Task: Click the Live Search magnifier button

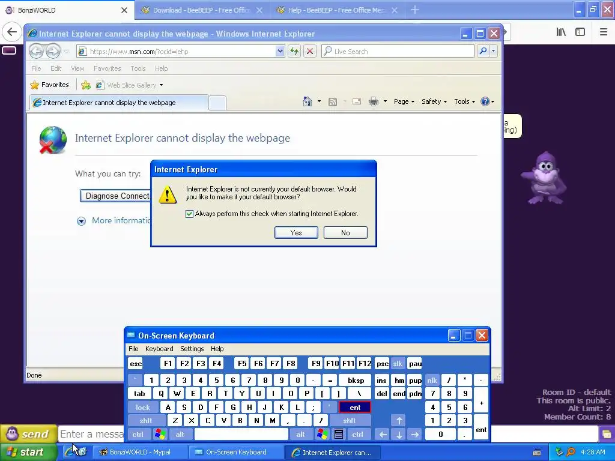Action: click(483, 51)
